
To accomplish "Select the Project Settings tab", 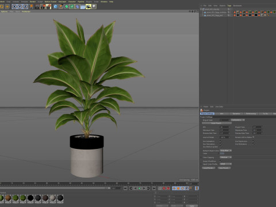I will click(x=207, y=114).
